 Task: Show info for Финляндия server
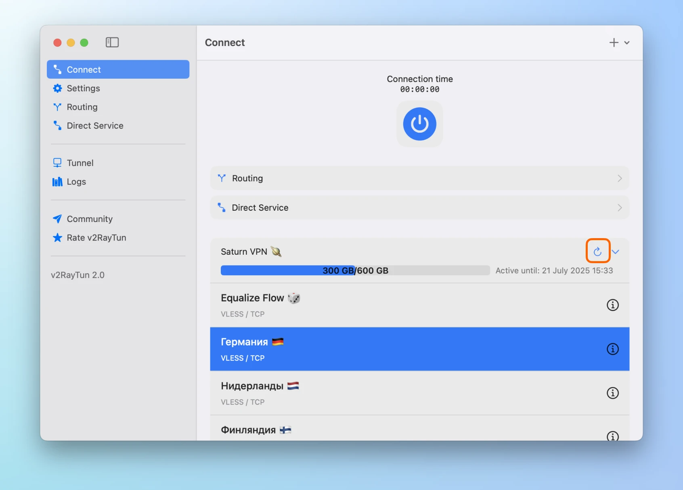pos(612,436)
